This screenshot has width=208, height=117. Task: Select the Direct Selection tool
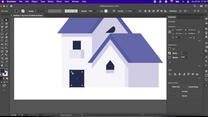6,20
